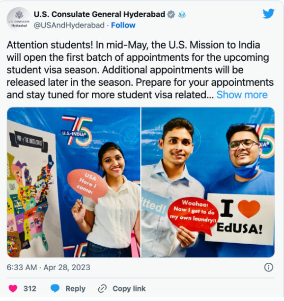Click the chain link copy icon
The height and width of the screenshot is (301, 284).
pos(102,289)
